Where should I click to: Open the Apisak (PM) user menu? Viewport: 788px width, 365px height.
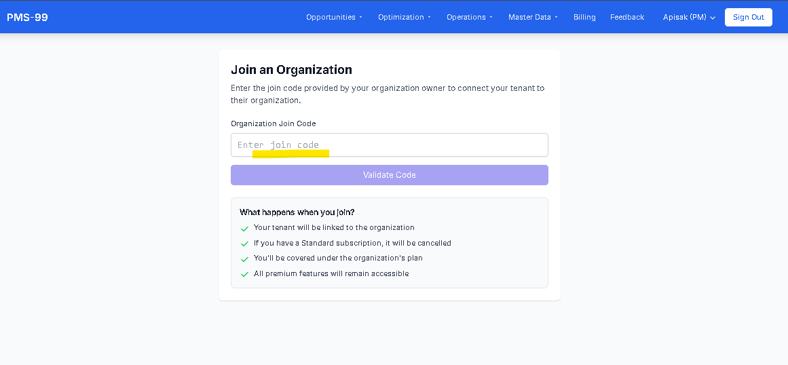[x=689, y=17]
